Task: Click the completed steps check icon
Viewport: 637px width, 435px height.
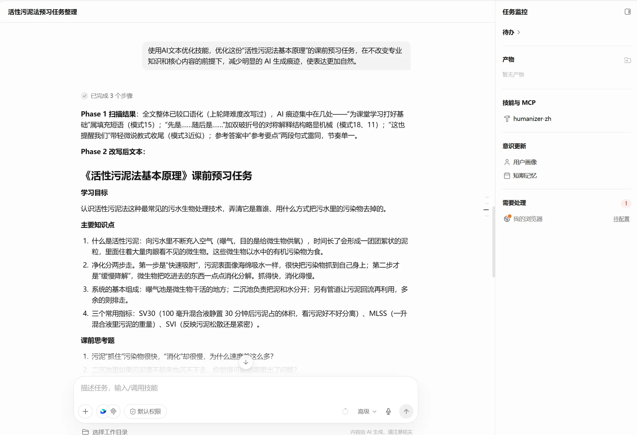Action: point(85,96)
